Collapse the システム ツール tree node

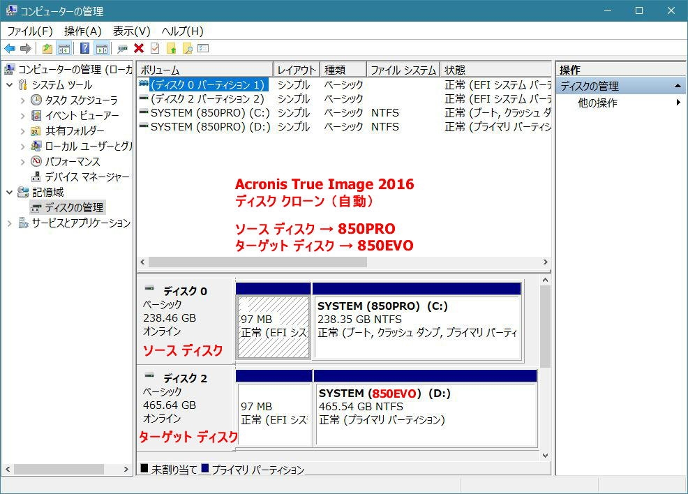tap(10, 84)
